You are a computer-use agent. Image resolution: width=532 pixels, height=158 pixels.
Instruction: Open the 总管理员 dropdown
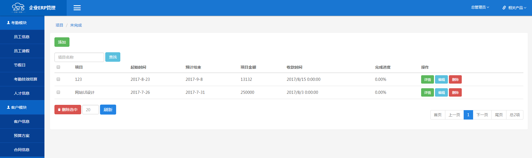(480, 7)
